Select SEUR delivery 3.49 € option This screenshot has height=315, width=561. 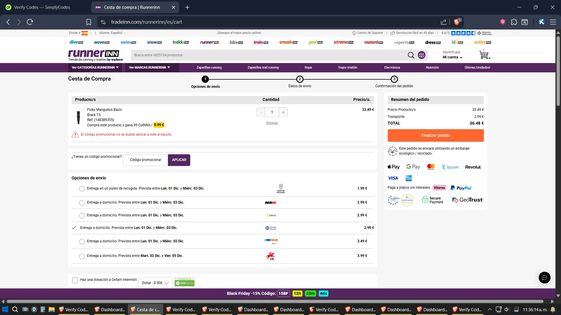coord(82,241)
